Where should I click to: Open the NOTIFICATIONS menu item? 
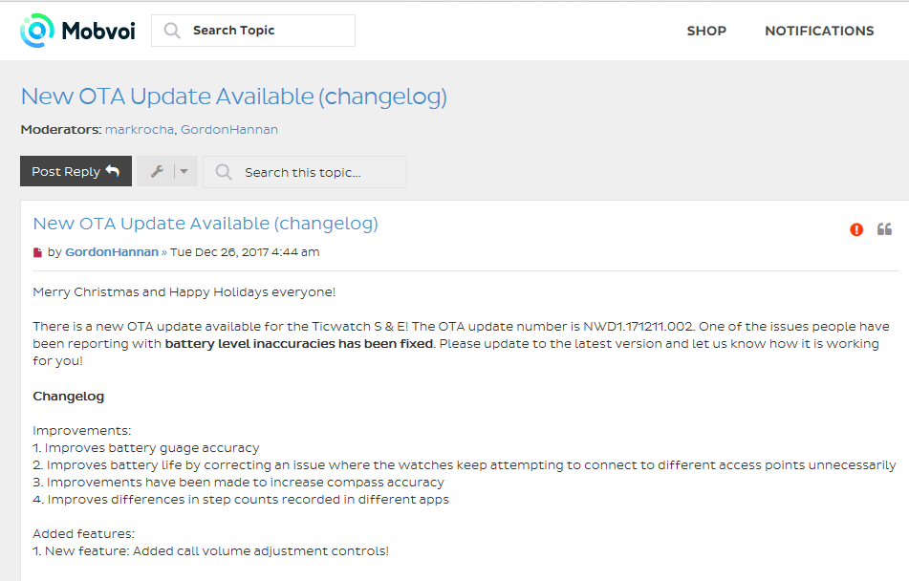coord(819,31)
